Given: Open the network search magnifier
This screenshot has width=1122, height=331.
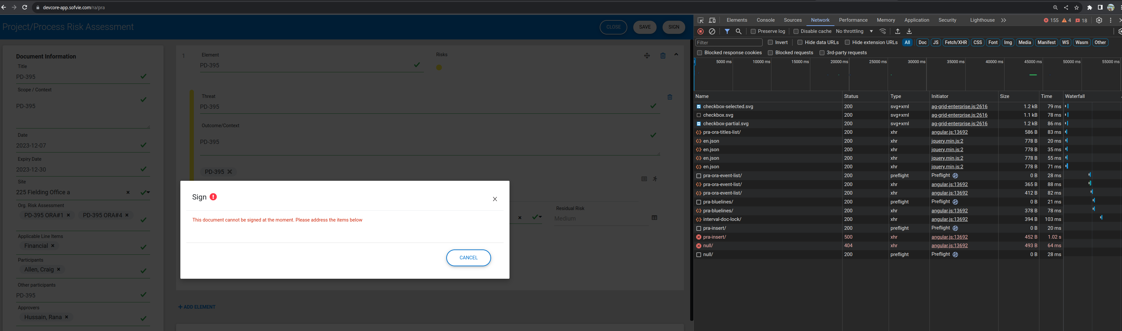Looking at the screenshot, I should pos(738,31).
